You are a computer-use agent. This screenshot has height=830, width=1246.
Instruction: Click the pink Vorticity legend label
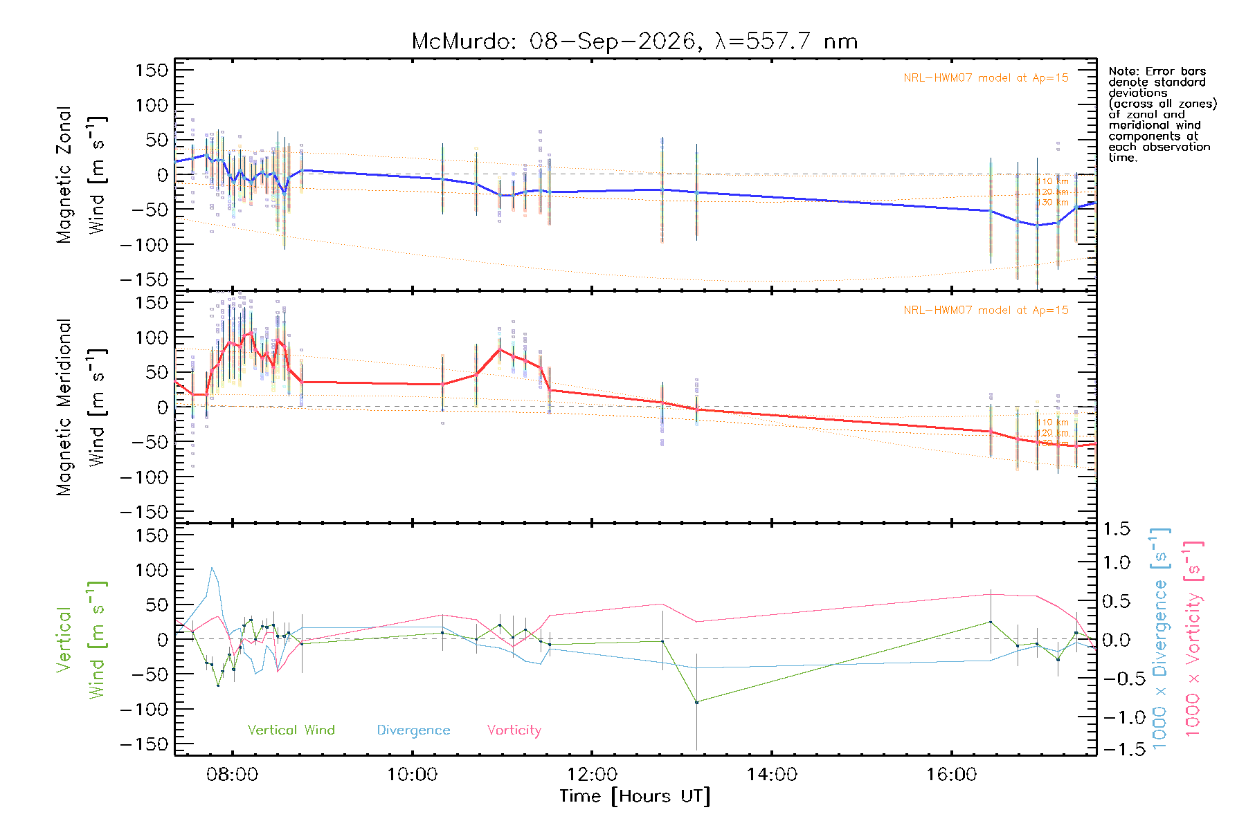[x=514, y=730]
